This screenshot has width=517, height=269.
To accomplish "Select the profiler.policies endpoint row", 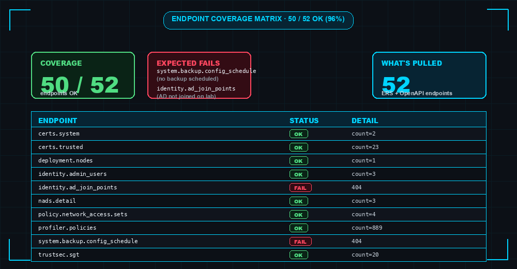I will [x=259, y=228].
